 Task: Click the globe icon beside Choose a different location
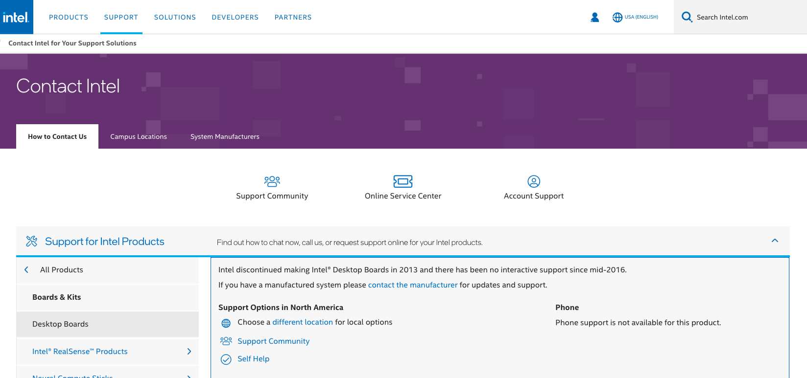pyautogui.click(x=226, y=323)
